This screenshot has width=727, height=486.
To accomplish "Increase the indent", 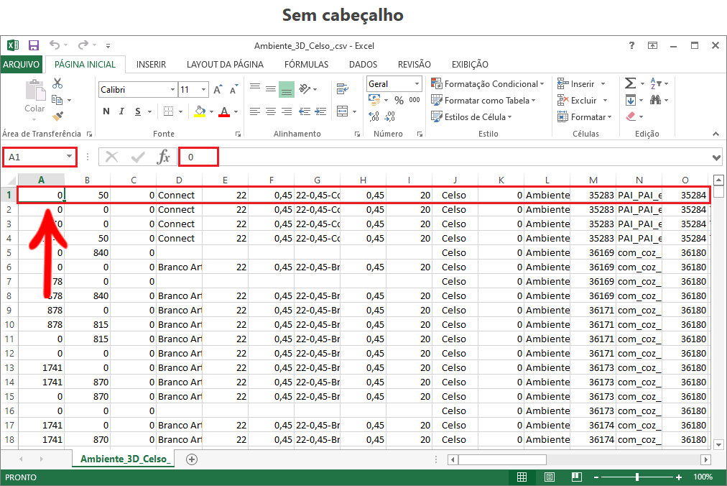I will (320, 111).
